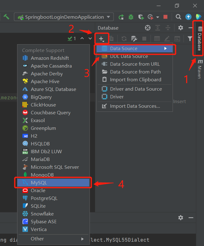Select the Driver menu entry
The height and width of the screenshot is (246, 204).
pos(135,97)
